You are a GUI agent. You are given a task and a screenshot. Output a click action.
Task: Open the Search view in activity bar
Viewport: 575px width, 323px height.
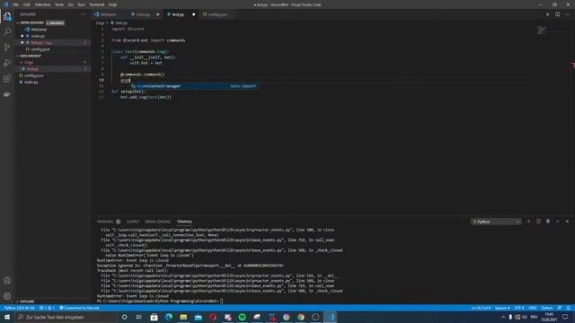click(7, 31)
